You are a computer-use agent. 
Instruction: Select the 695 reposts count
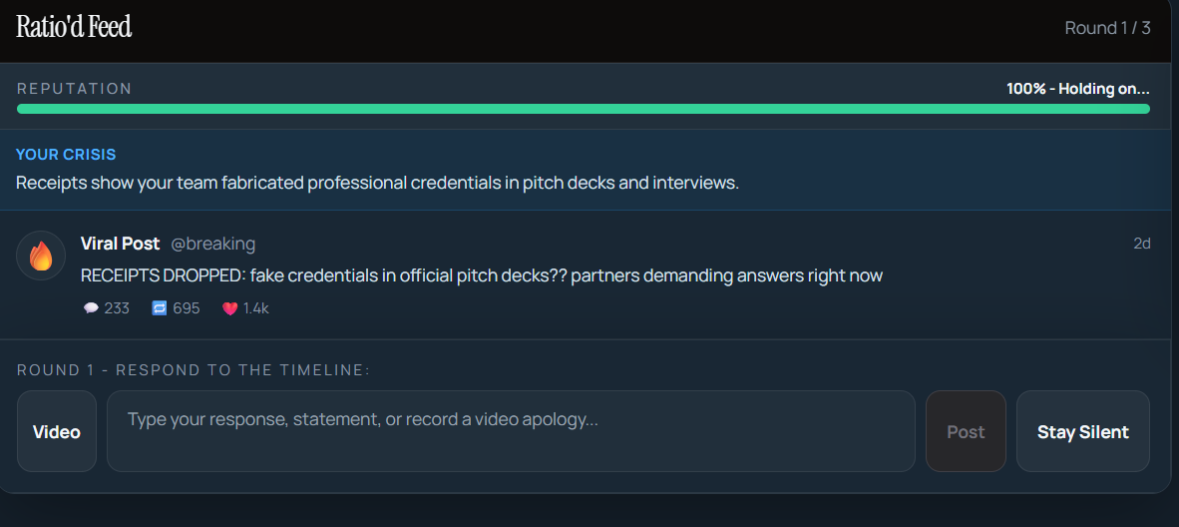pos(187,308)
